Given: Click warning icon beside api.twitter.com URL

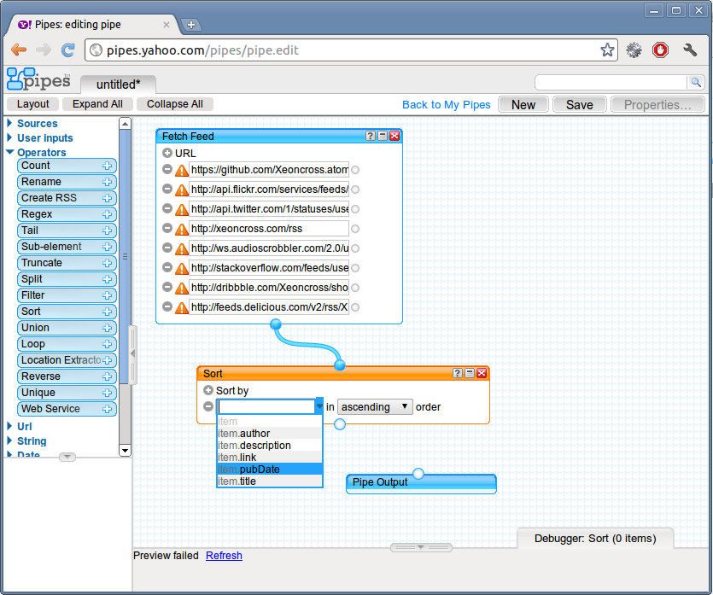Looking at the screenshot, I should click(x=182, y=209).
